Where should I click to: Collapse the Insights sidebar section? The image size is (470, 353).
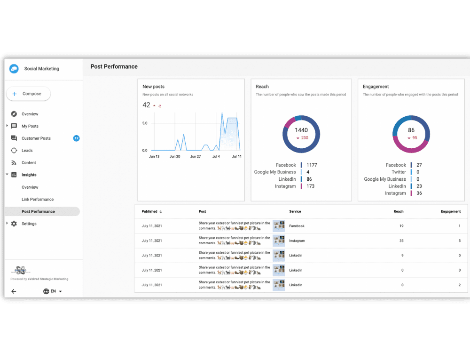coord(7,175)
